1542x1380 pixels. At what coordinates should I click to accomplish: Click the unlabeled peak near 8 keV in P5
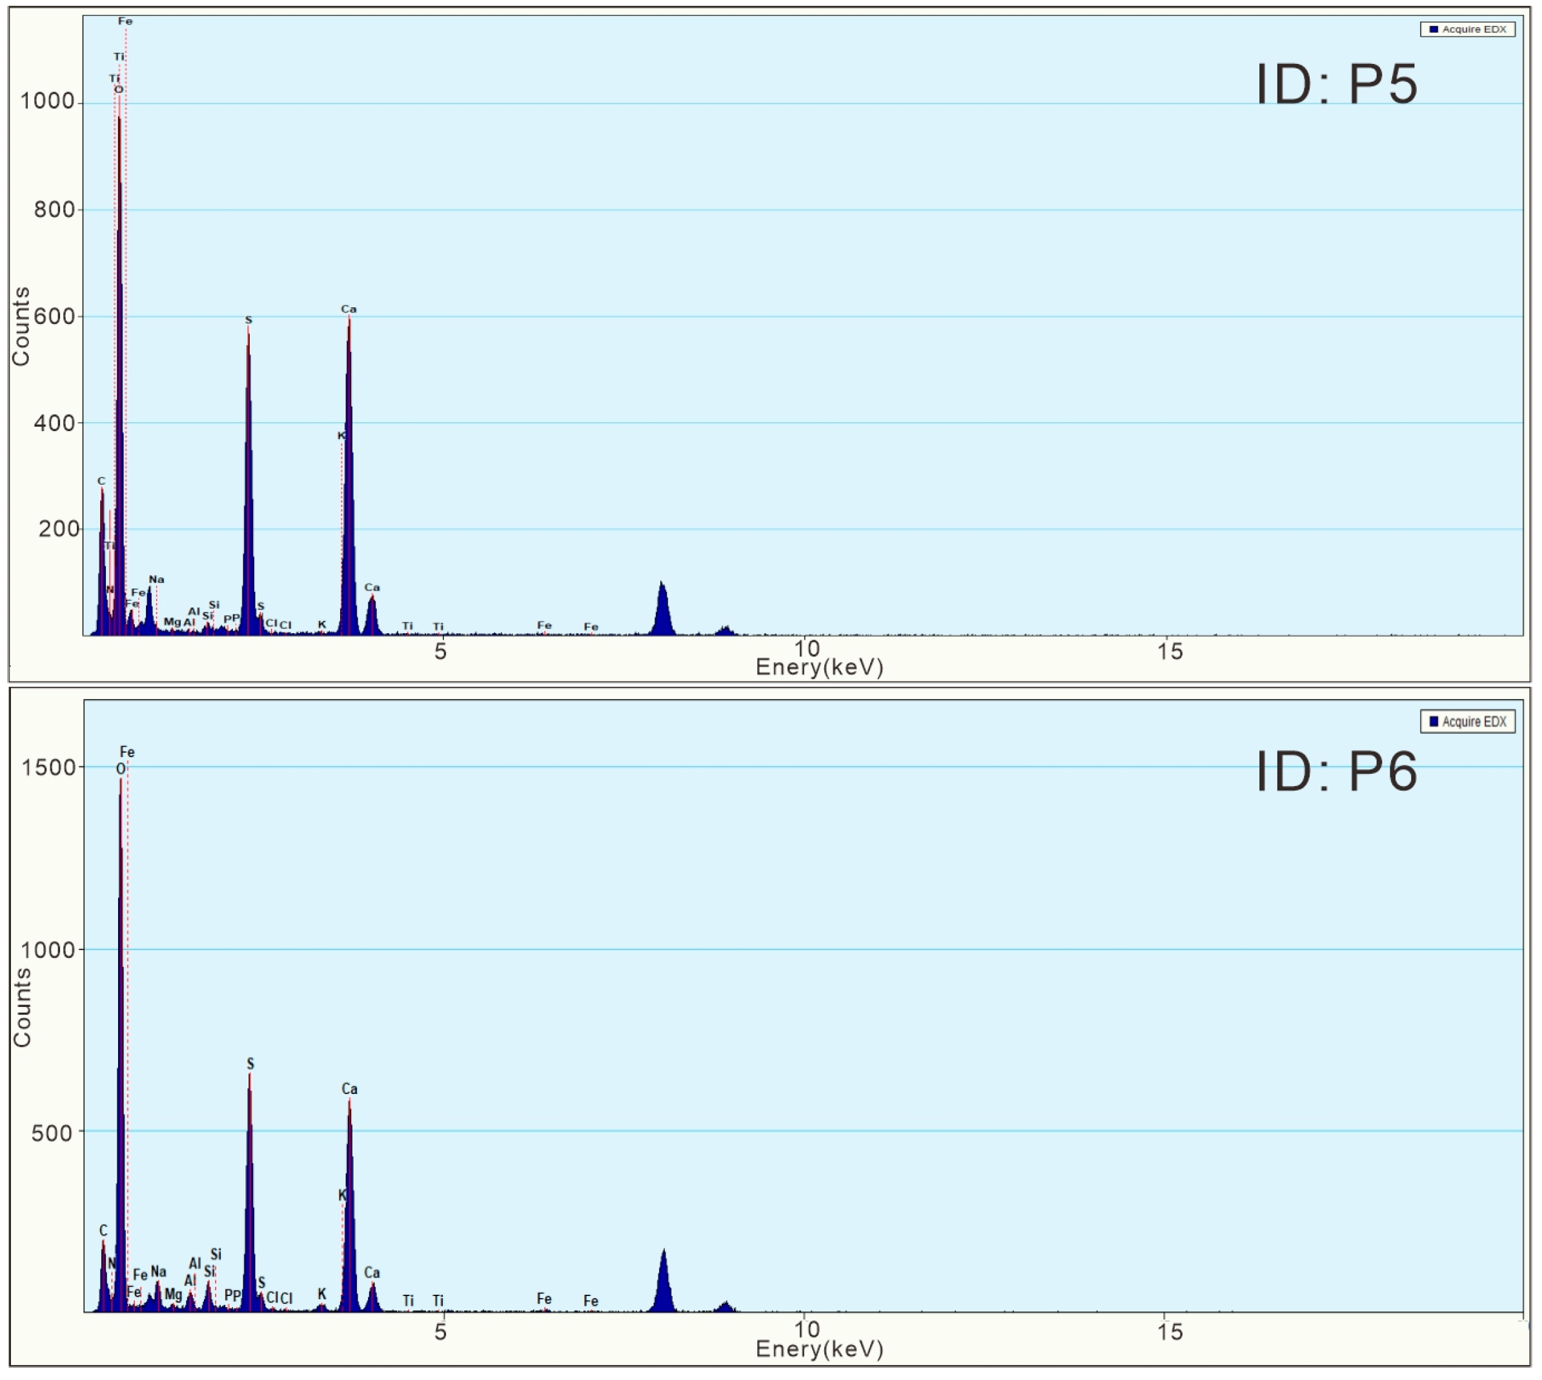coord(663,611)
